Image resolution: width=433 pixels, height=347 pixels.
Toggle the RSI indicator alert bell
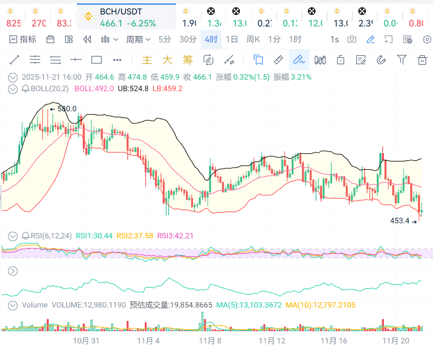coord(25,236)
